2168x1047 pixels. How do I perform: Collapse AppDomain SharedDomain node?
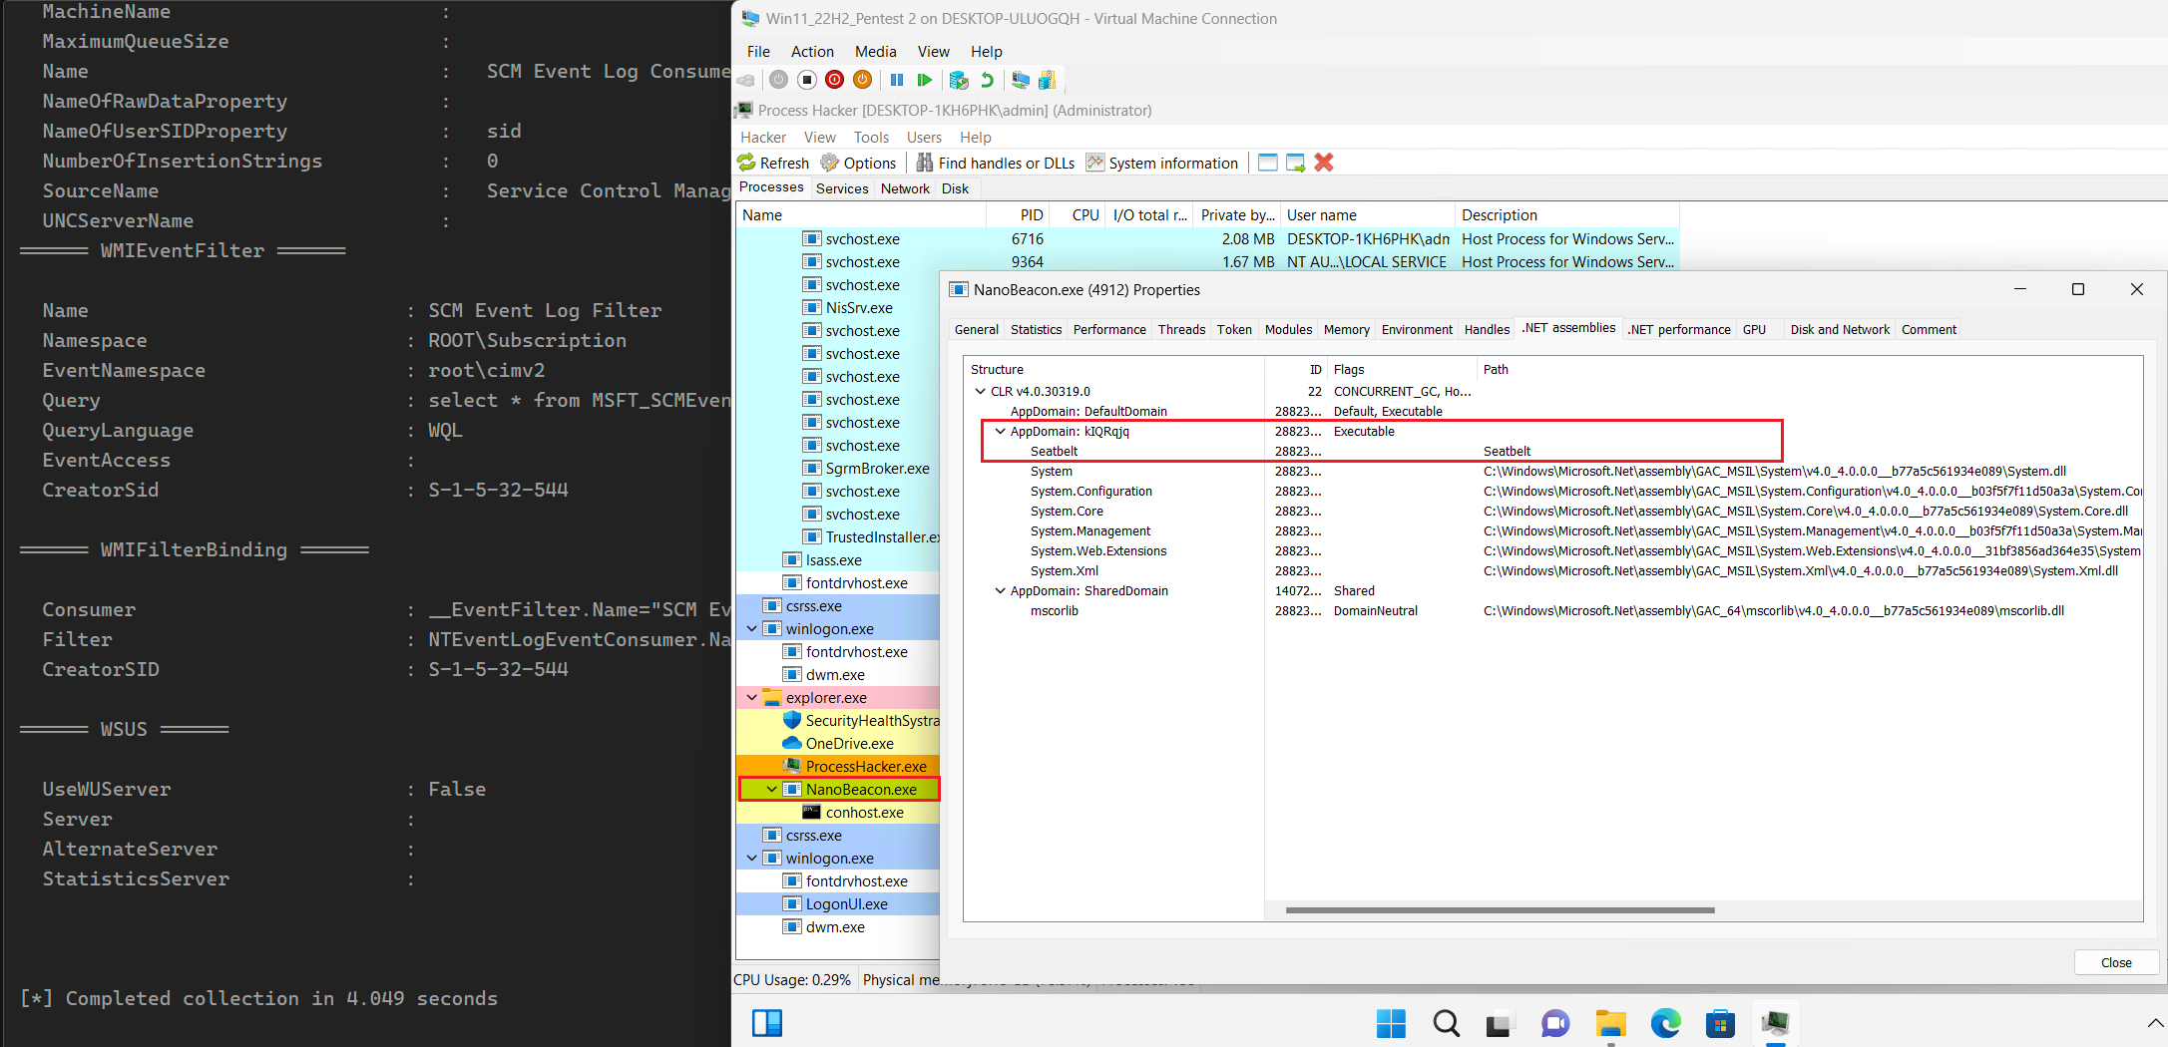pos(1000,590)
